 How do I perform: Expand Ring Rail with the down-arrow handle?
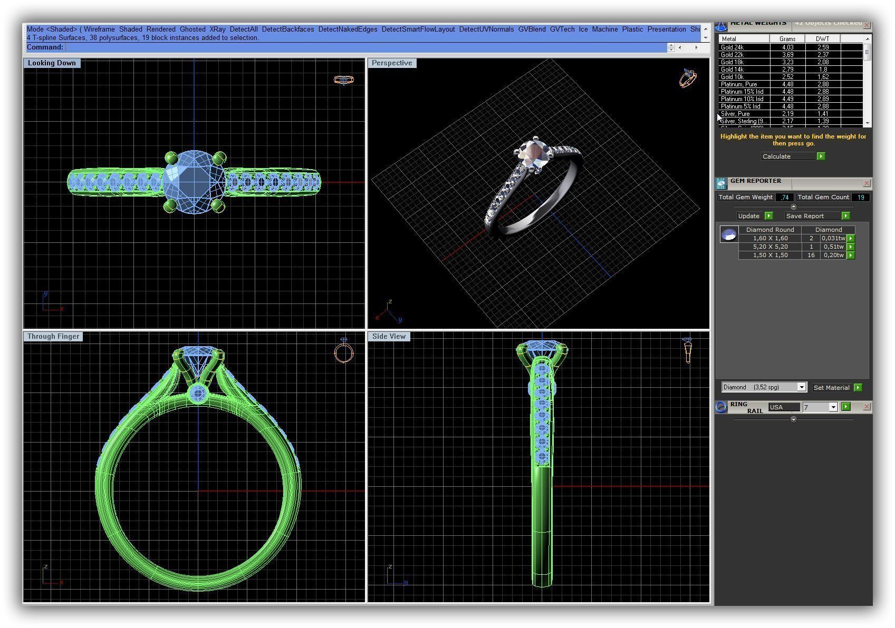(x=794, y=419)
